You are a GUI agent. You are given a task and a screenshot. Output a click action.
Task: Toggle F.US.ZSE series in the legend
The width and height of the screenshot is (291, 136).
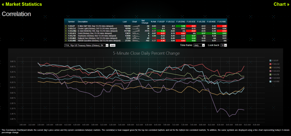click(x=276, y=75)
